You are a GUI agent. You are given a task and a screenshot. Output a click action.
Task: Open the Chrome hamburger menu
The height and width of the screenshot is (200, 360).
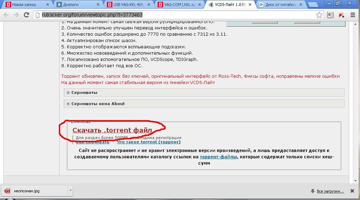click(353, 15)
